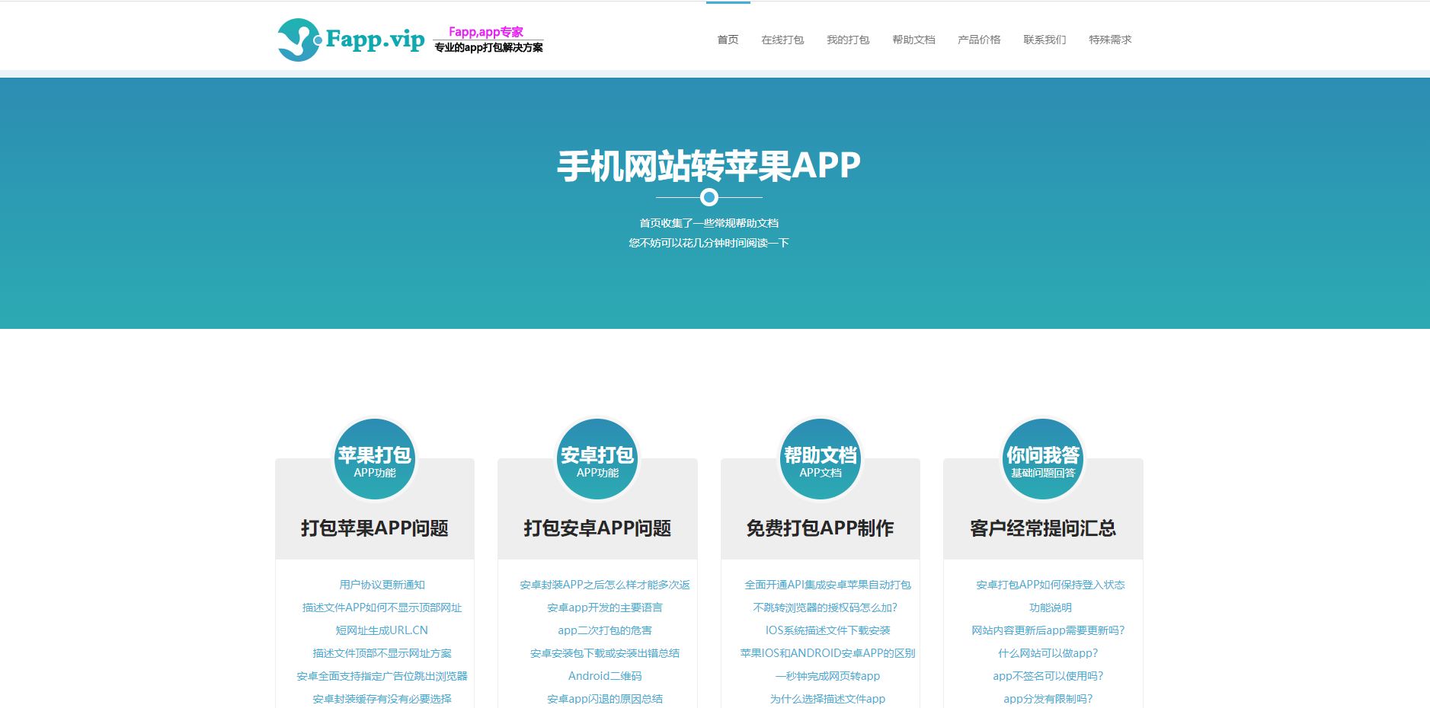Click the 客户经常提问汇总 heading
Screen dimensions: 1430x708
tap(1043, 528)
